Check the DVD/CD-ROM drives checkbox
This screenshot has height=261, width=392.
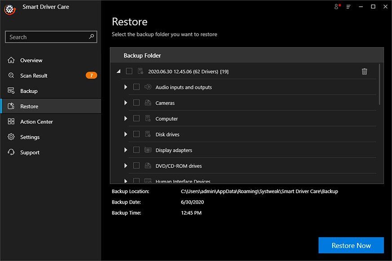point(136,166)
